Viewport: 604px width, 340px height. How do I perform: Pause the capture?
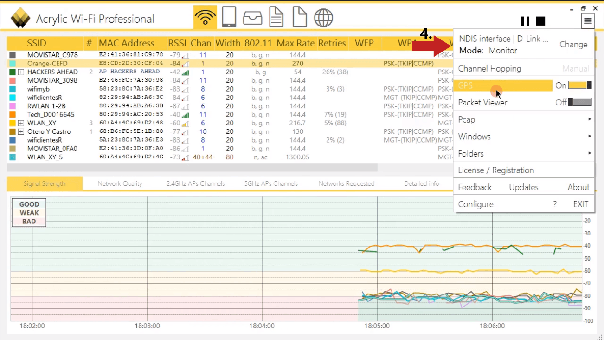click(525, 21)
